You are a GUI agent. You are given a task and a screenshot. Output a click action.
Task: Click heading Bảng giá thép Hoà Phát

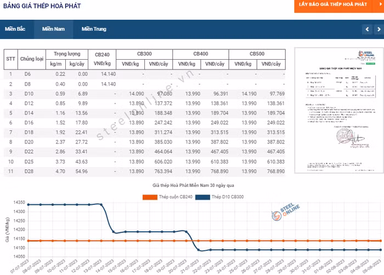click(x=42, y=6)
